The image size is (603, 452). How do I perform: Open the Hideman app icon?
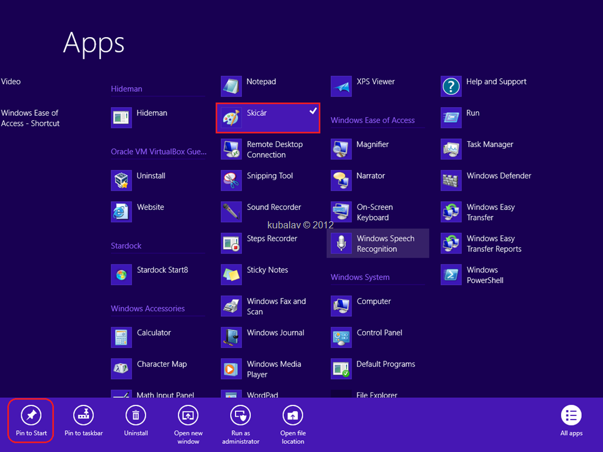(x=121, y=118)
